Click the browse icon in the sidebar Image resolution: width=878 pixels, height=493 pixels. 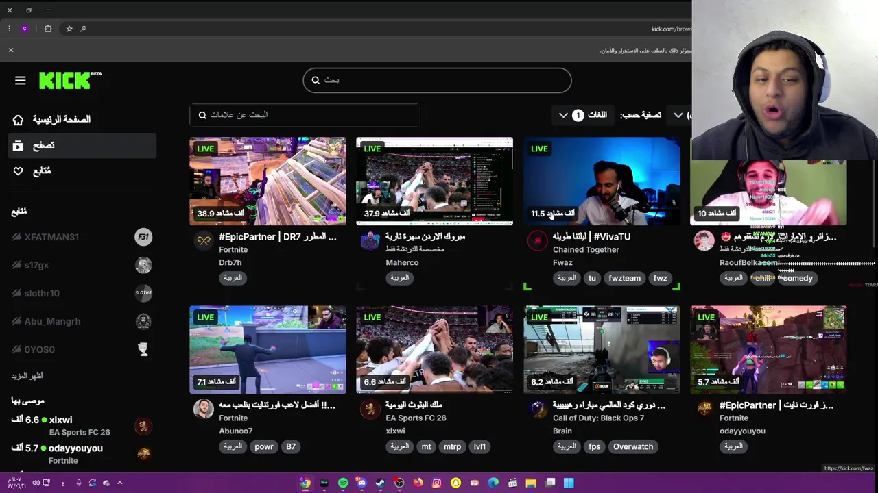tap(19, 145)
